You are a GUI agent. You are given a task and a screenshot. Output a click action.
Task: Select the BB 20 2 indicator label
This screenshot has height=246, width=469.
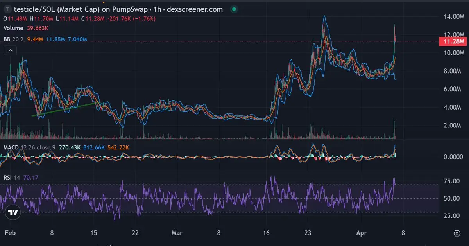14,40
